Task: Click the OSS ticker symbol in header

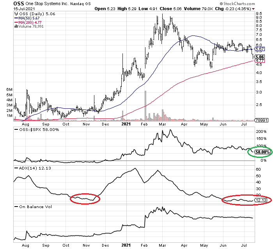Action: tap(19, 4)
